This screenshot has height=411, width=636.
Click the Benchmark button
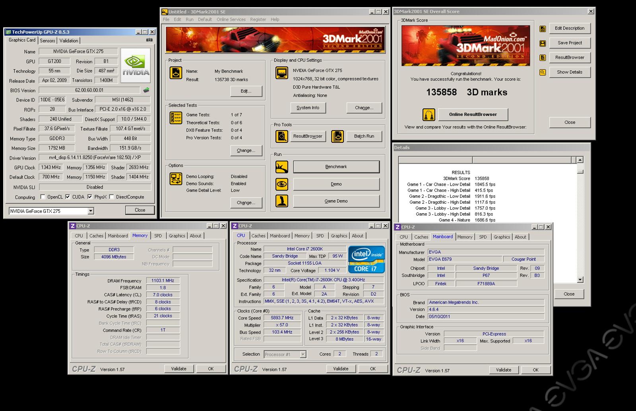(336, 167)
